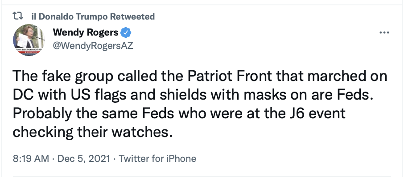The width and height of the screenshot is (404, 177).
Task: Click the blue verified checkmark badge
Action: pos(126,32)
